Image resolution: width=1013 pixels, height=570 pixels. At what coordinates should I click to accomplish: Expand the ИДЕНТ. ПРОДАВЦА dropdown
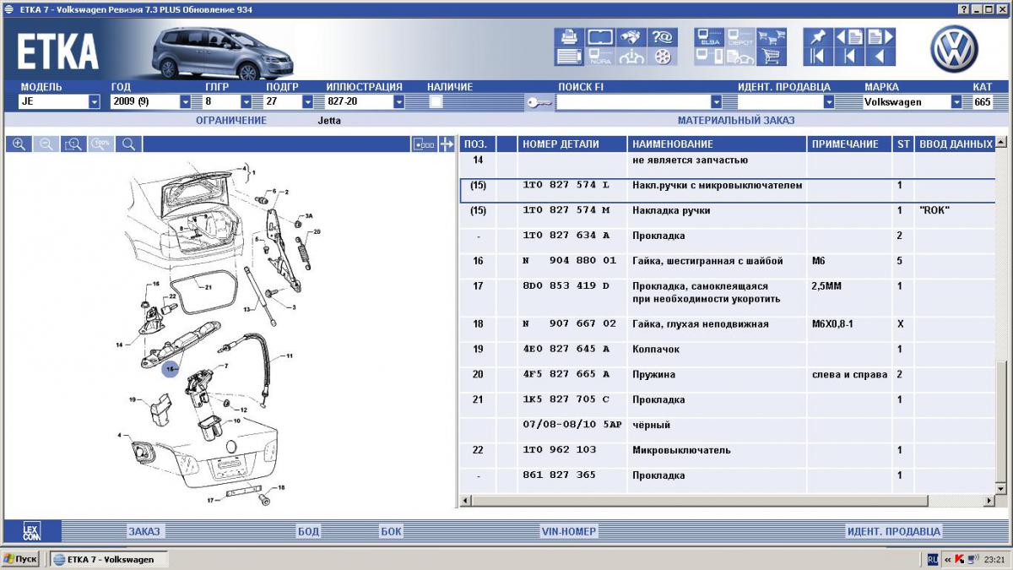pos(829,101)
